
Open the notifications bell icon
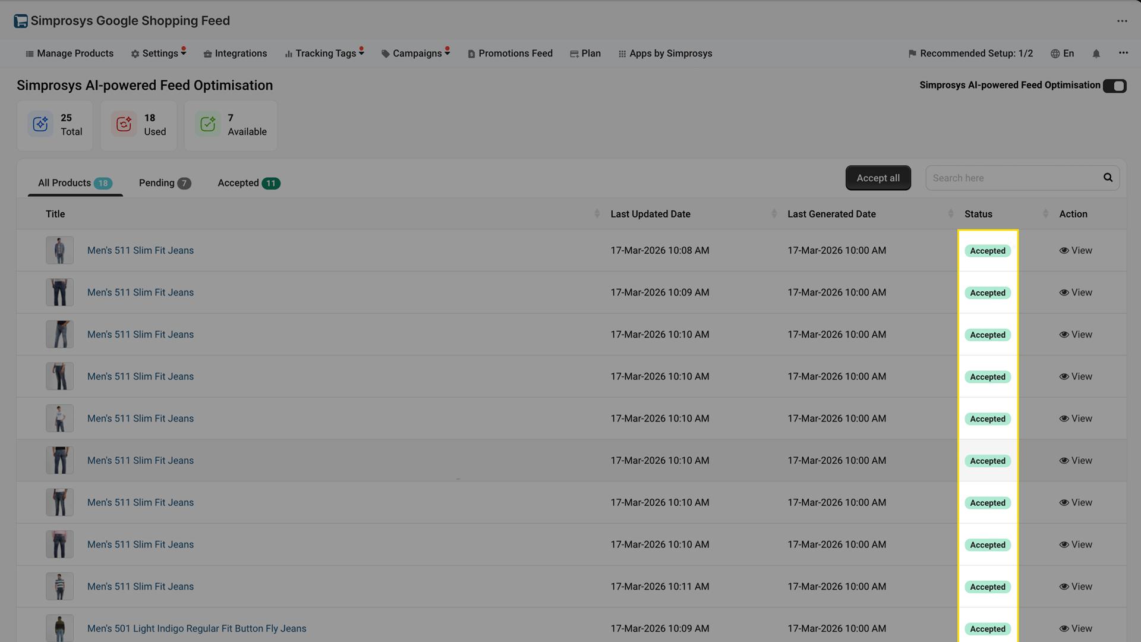click(1096, 53)
